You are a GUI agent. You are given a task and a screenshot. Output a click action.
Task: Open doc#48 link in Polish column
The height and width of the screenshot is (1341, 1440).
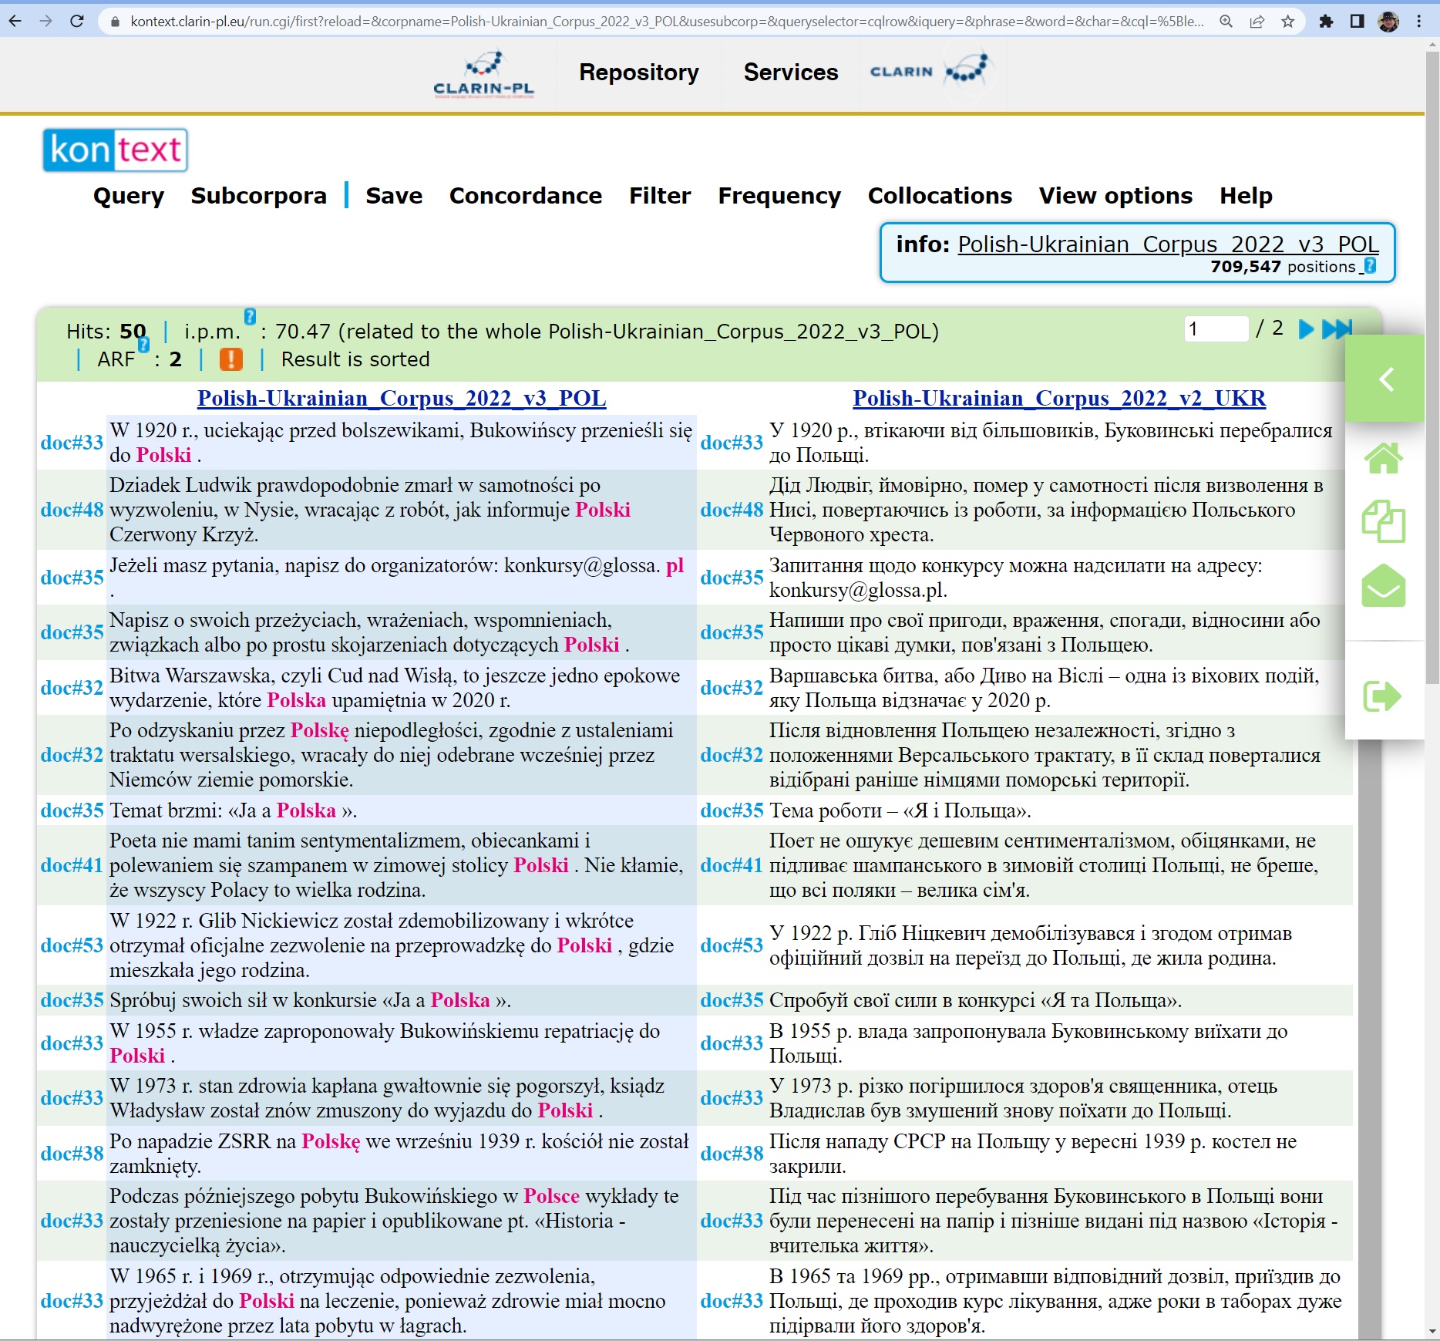(72, 510)
